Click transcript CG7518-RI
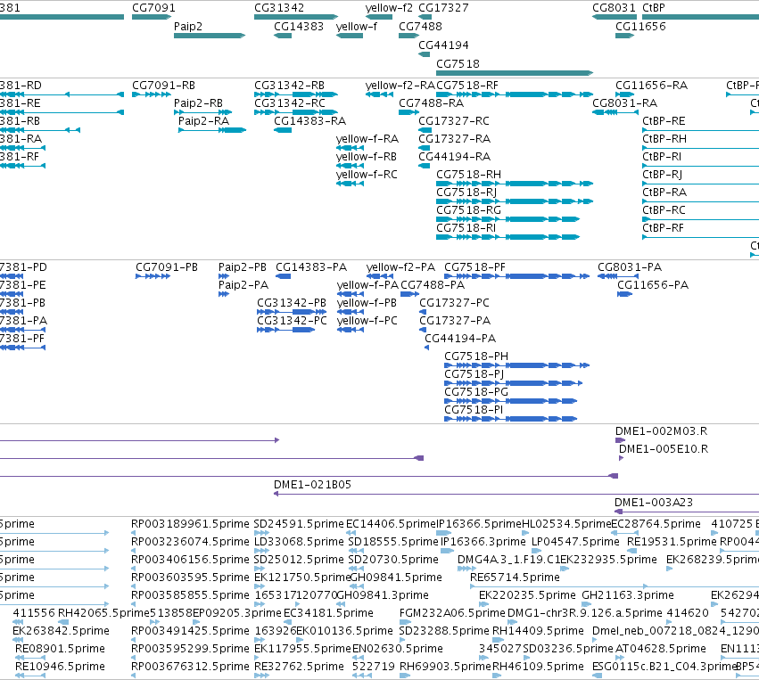The height and width of the screenshot is (680, 759). (507, 237)
